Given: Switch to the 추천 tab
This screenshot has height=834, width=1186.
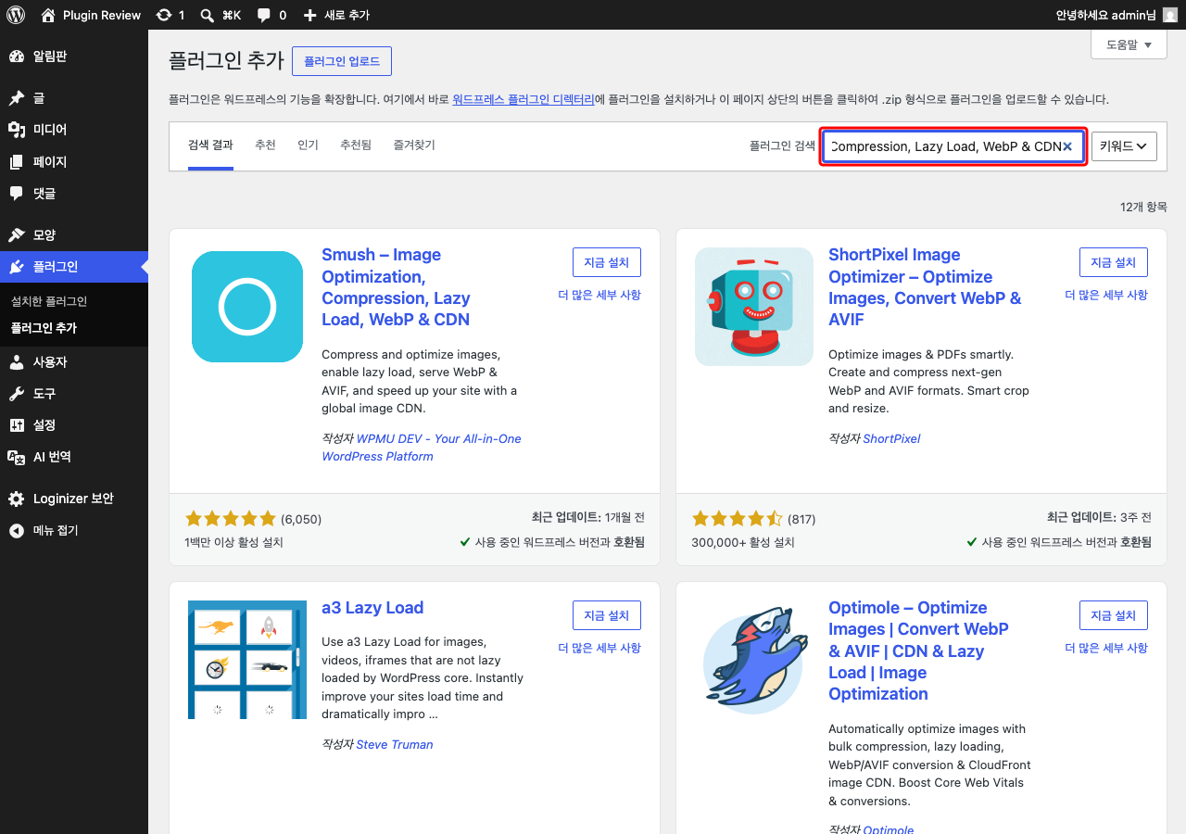Looking at the screenshot, I should tap(265, 145).
